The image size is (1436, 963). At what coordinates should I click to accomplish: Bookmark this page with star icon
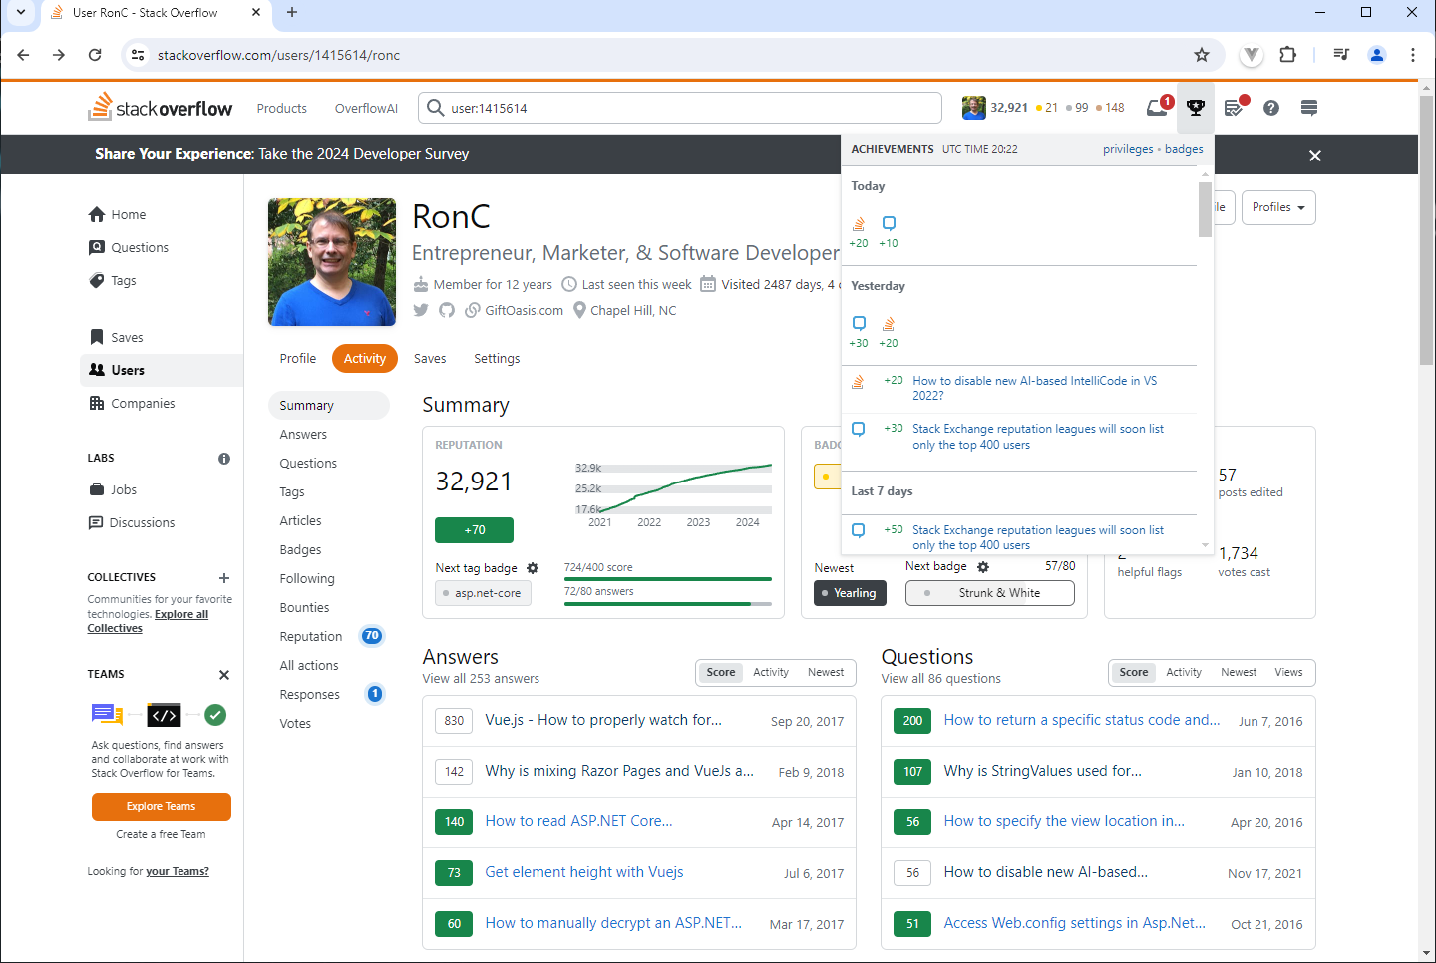[x=1202, y=55]
